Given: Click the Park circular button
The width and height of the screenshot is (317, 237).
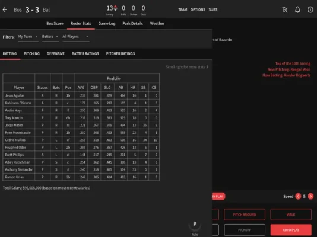Looking at the screenshot, I should (195, 225).
